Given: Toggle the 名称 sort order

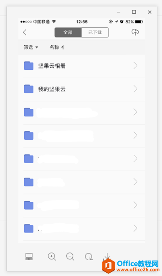Looking at the screenshot, I should [56, 47].
